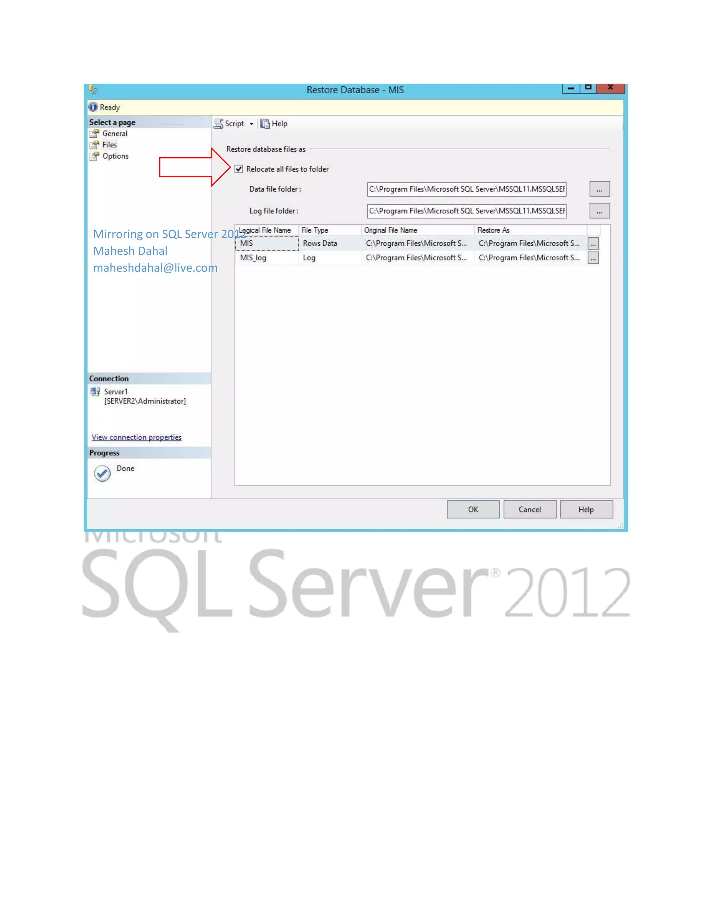Viewport: 712px width, 922px height.
Task: Click the Files page icon
Action: point(95,145)
